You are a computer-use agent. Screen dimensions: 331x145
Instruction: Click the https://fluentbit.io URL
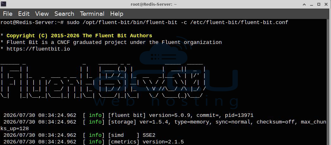click(38, 49)
